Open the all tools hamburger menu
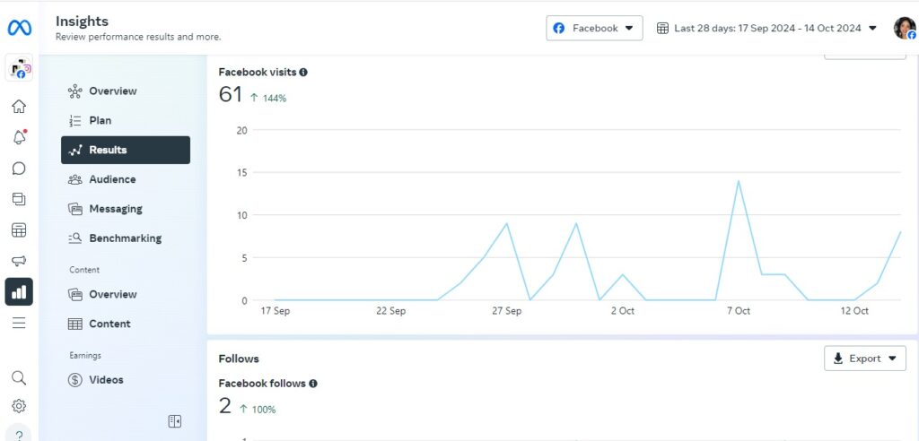This screenshot has height=441, width=919. 19,323
